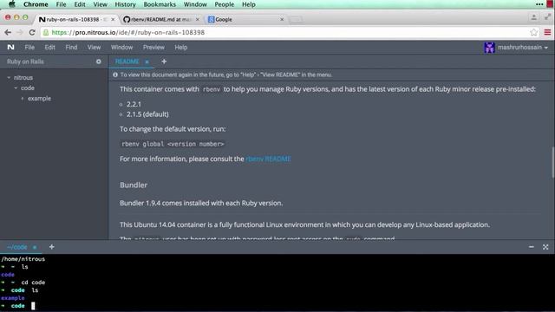Maximize the terminal panel
The height and width of the screenshot is (312, 555).
[x=545, y=247]
